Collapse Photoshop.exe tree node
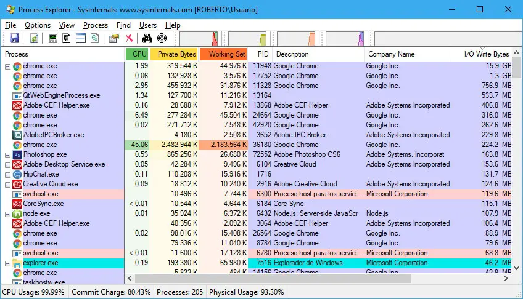 (7, 155)
